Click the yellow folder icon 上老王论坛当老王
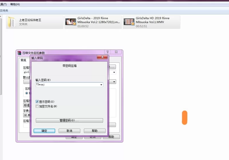This screenshot has width=229, height=160. [12, 22]
